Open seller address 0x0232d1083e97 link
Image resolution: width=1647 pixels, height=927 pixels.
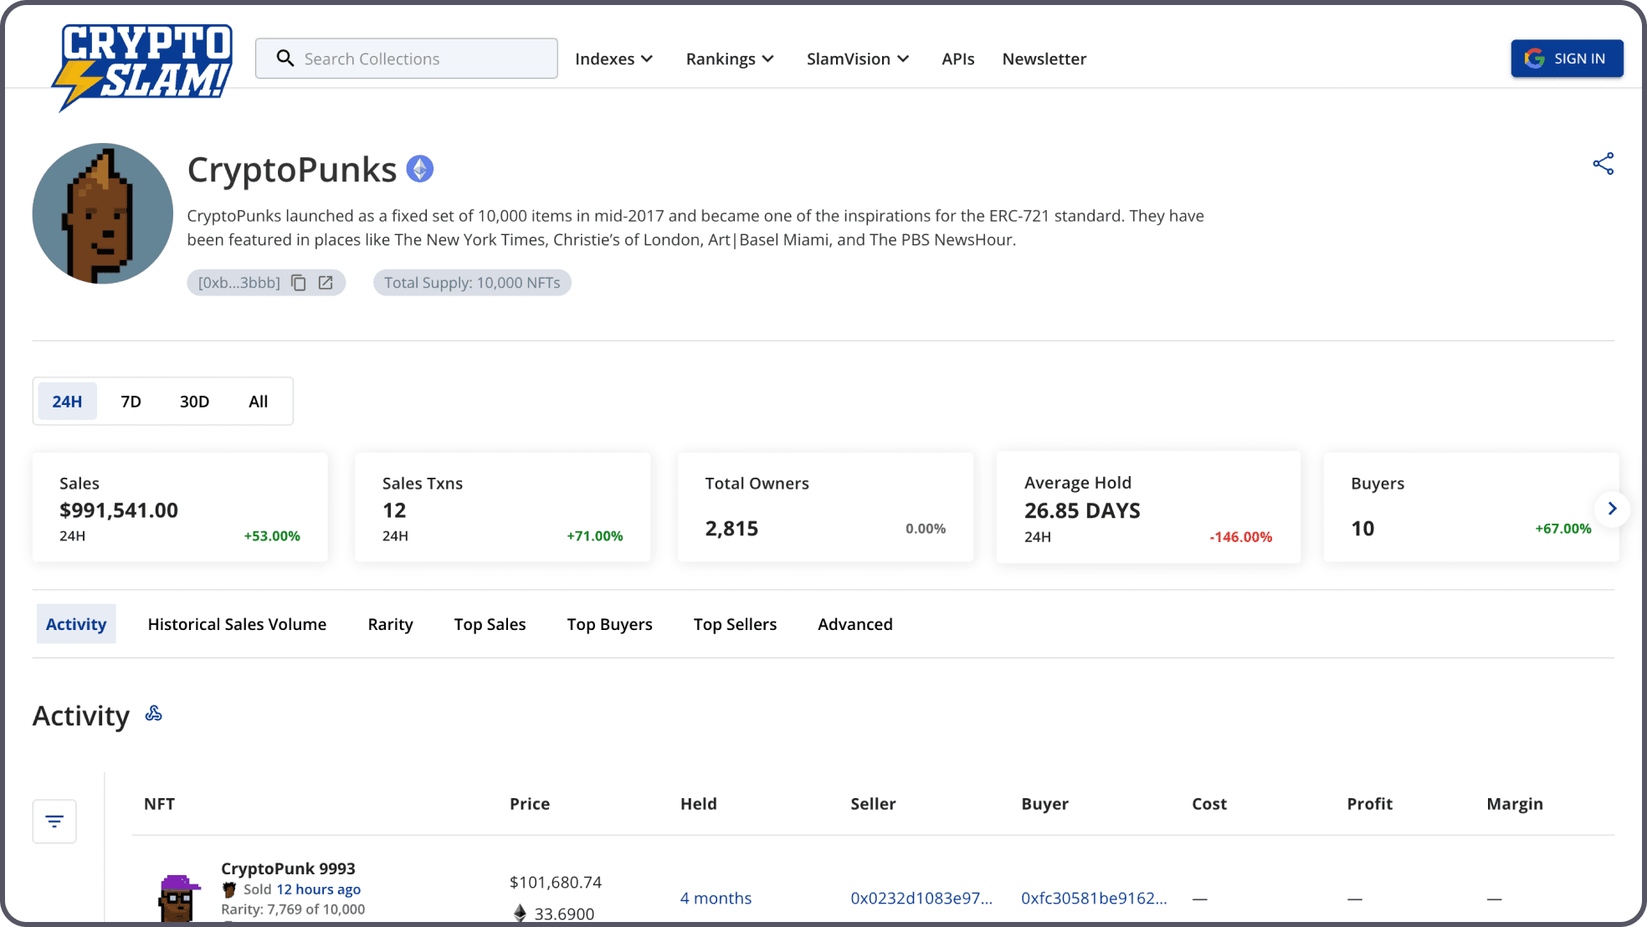tap(921, 899)
